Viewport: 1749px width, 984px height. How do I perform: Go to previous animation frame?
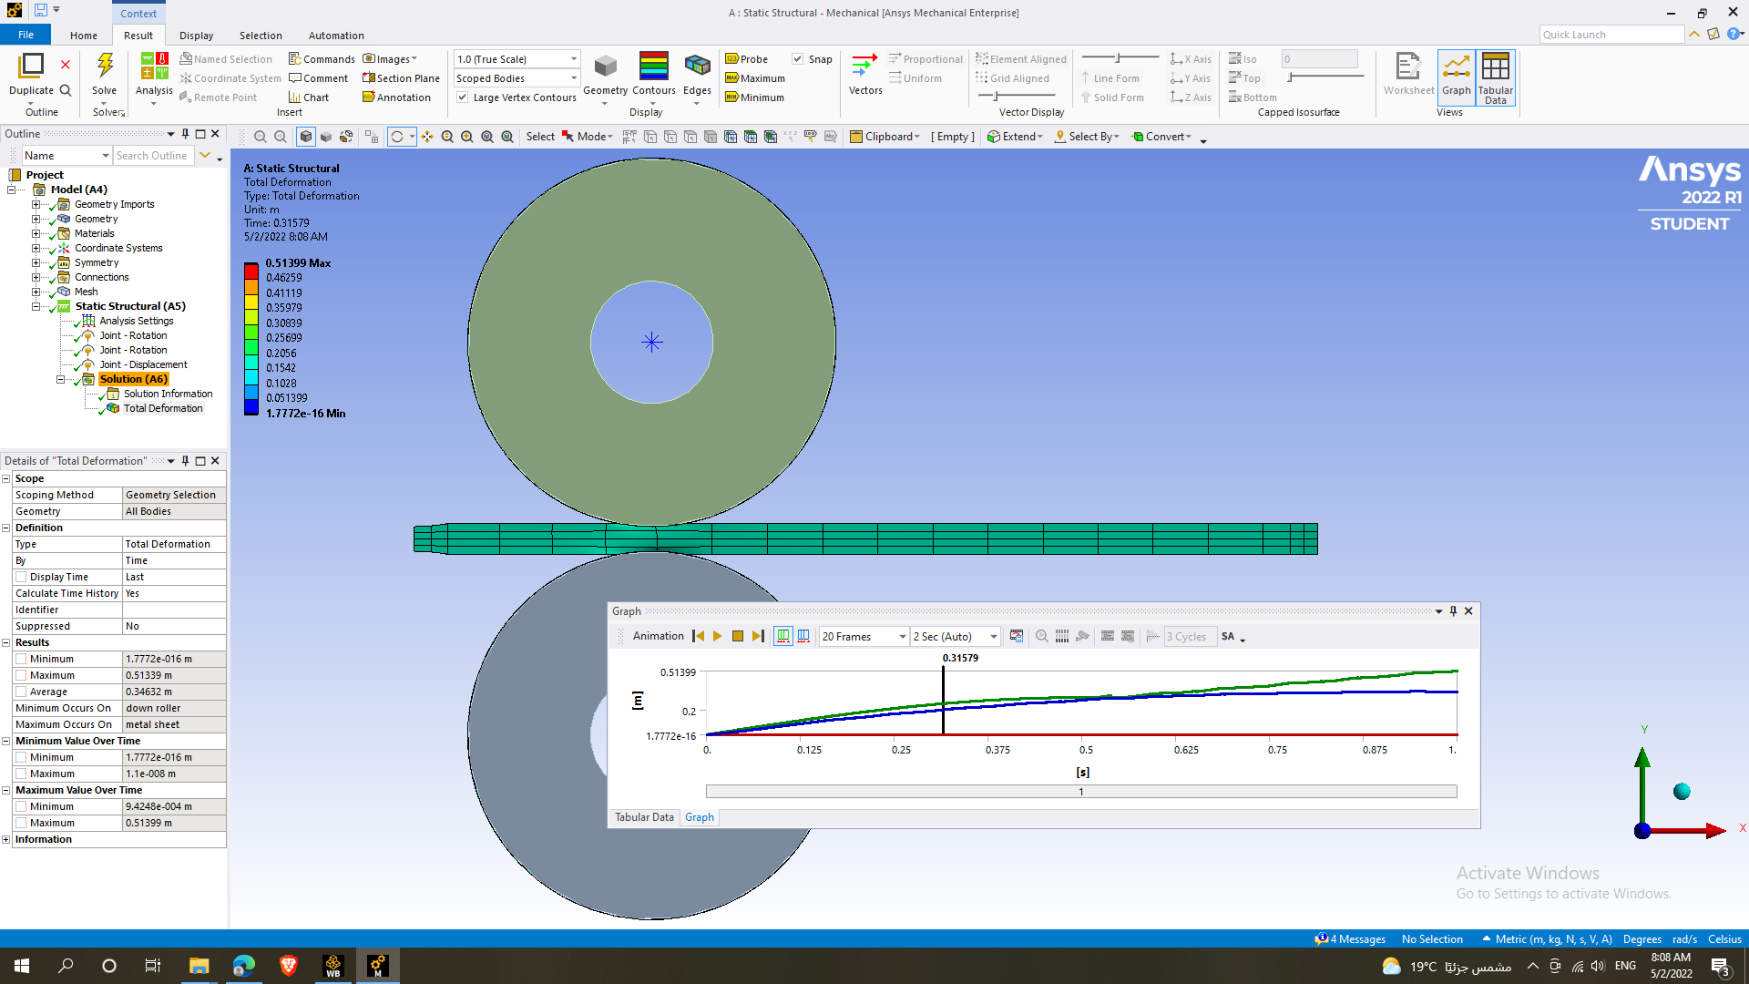(698, 636)
